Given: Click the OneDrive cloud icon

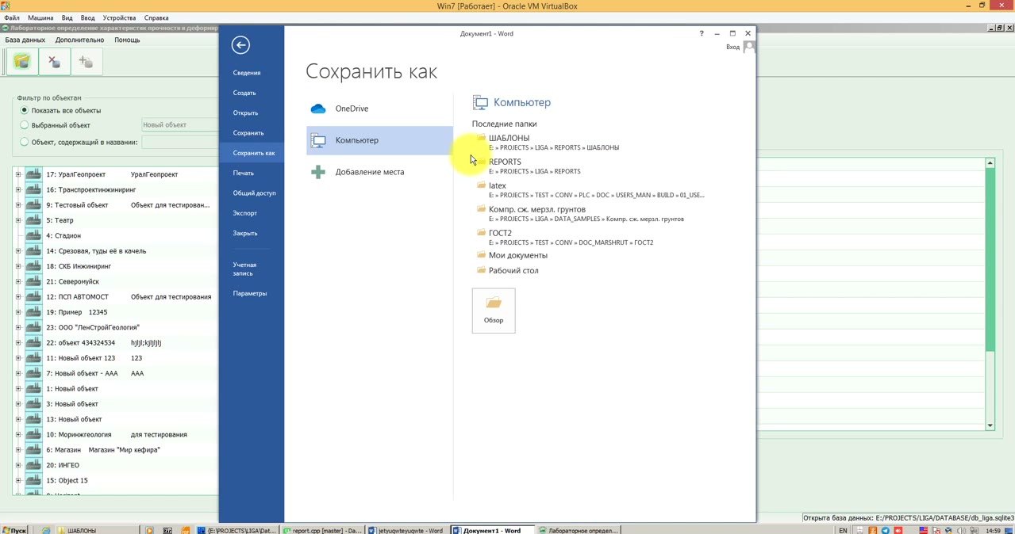Looking at the screenshot, I should click(318, 109).
